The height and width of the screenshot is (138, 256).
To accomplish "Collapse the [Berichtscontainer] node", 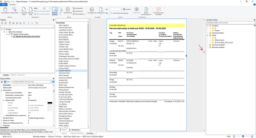I will tap(4, 32).
